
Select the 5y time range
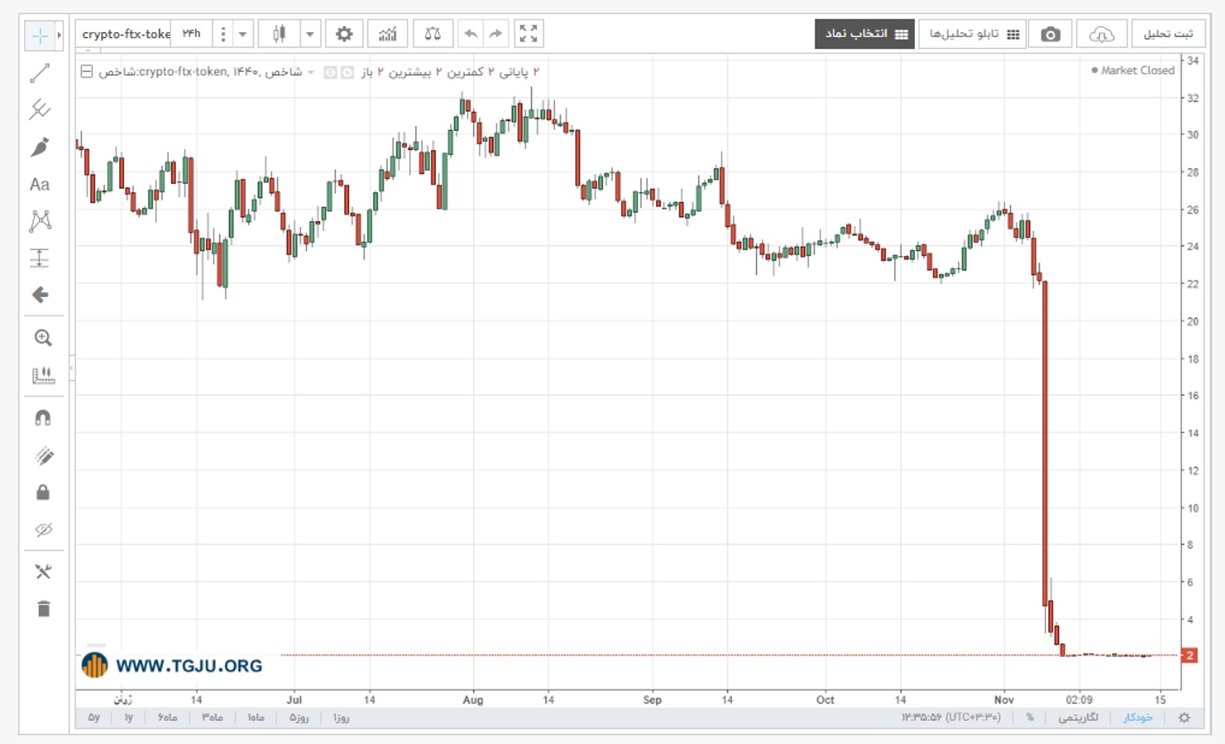(94, 718)
